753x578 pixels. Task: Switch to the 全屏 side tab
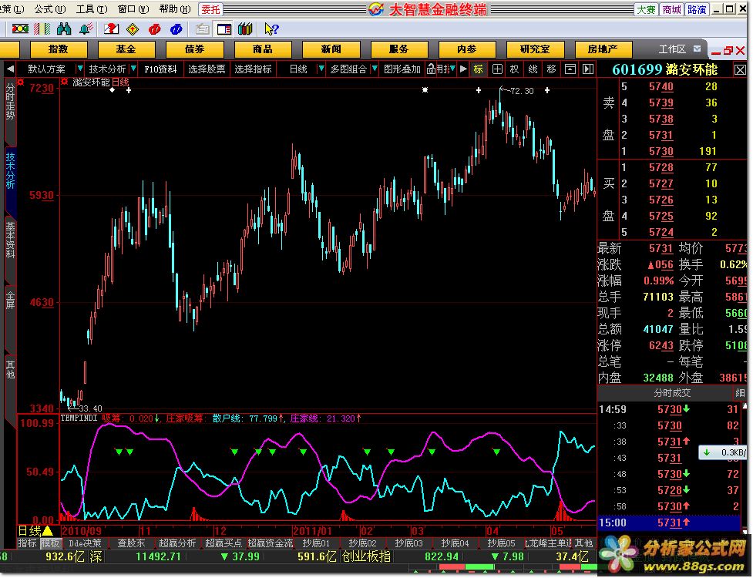pos(10,300)
